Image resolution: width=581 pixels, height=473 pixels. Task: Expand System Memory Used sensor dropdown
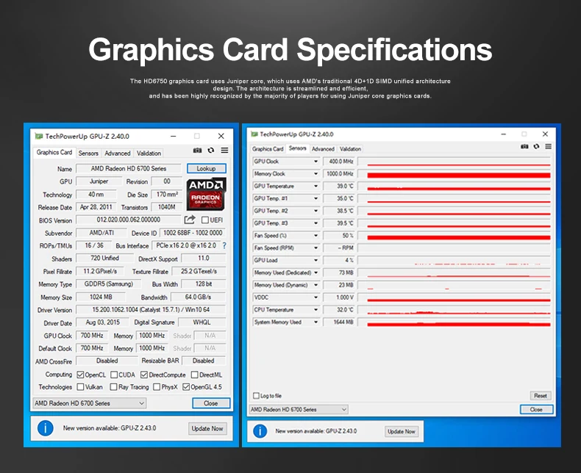316,322
